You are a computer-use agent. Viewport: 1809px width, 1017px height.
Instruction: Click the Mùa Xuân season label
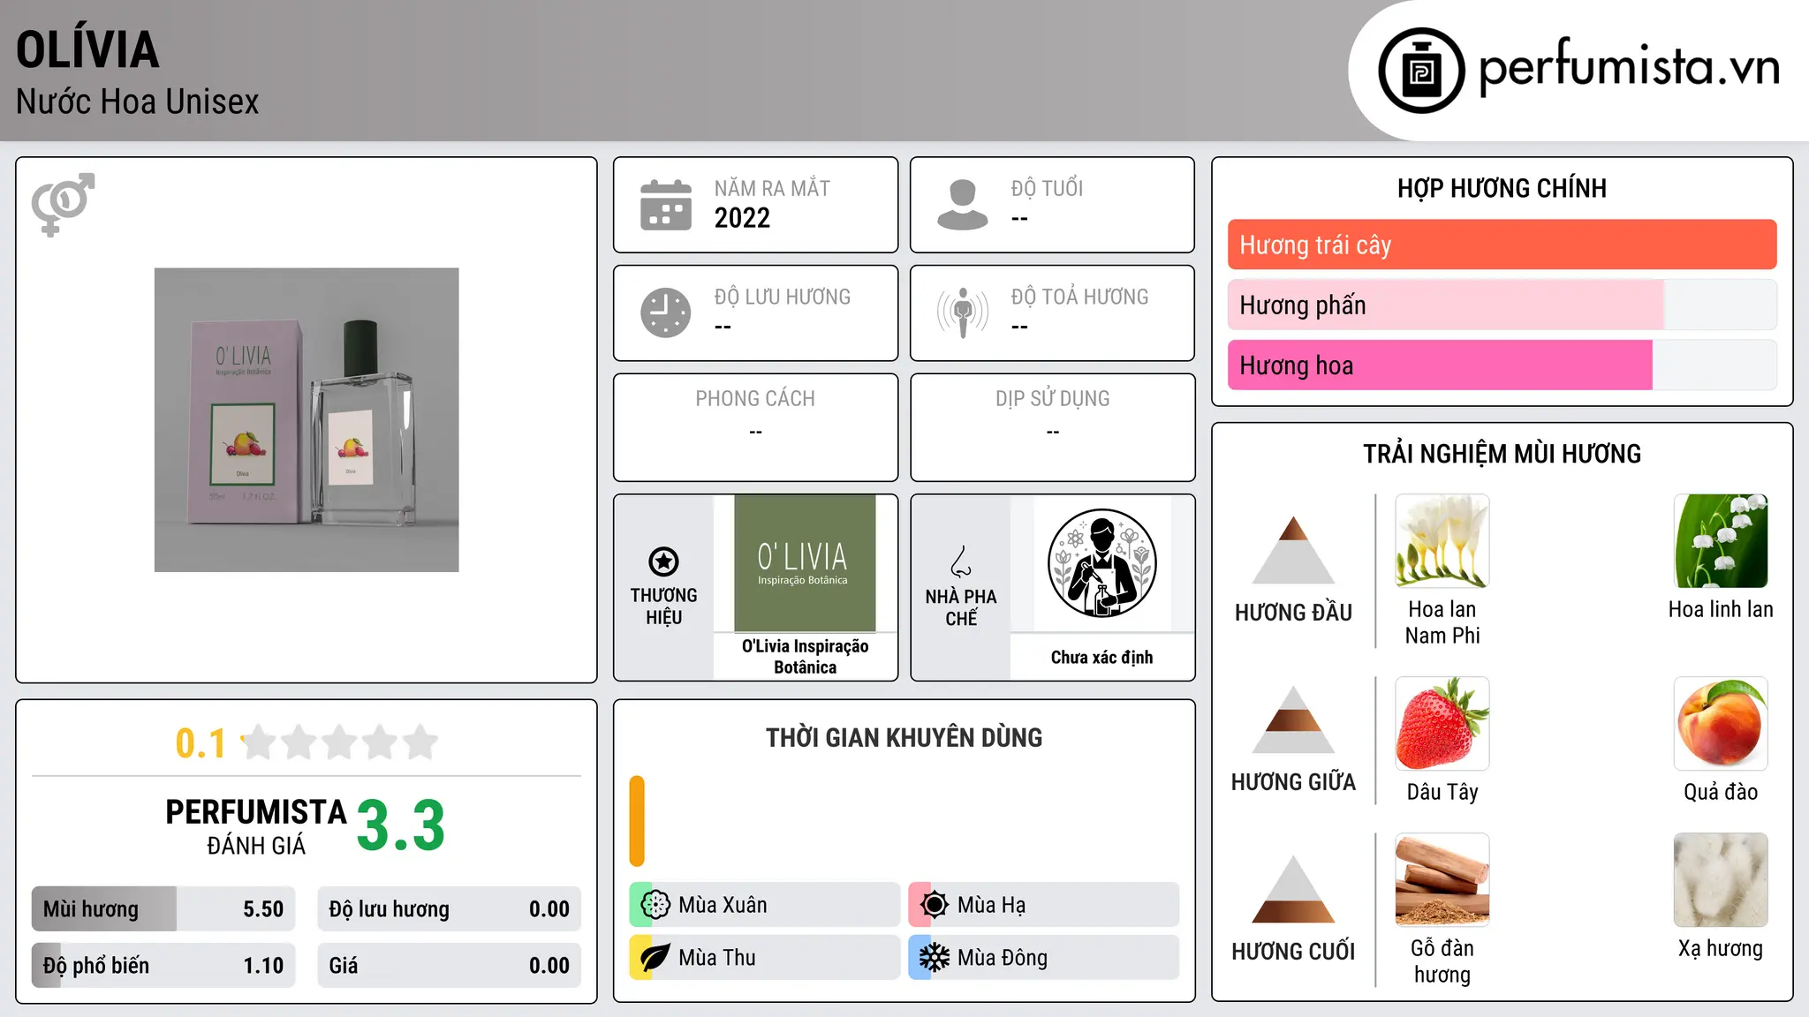click(723, 905)
